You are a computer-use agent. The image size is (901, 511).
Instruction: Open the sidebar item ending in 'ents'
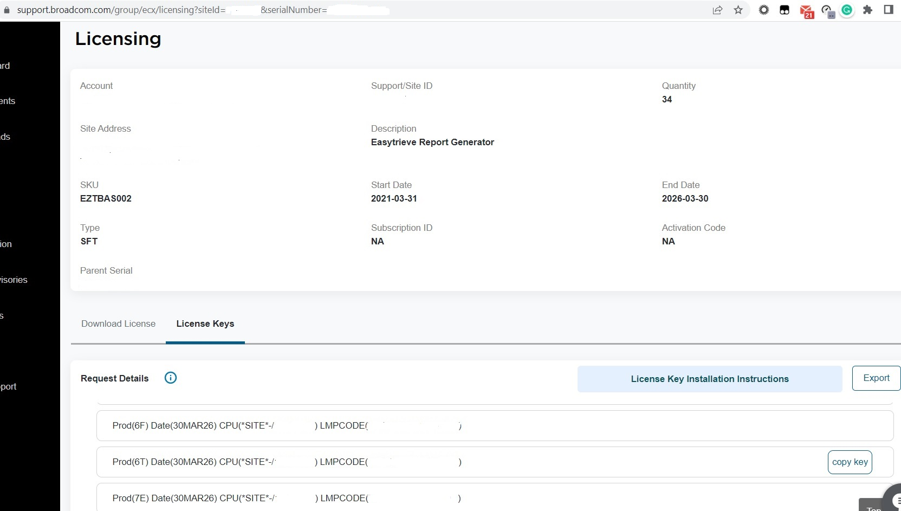[x=8, y=101]
